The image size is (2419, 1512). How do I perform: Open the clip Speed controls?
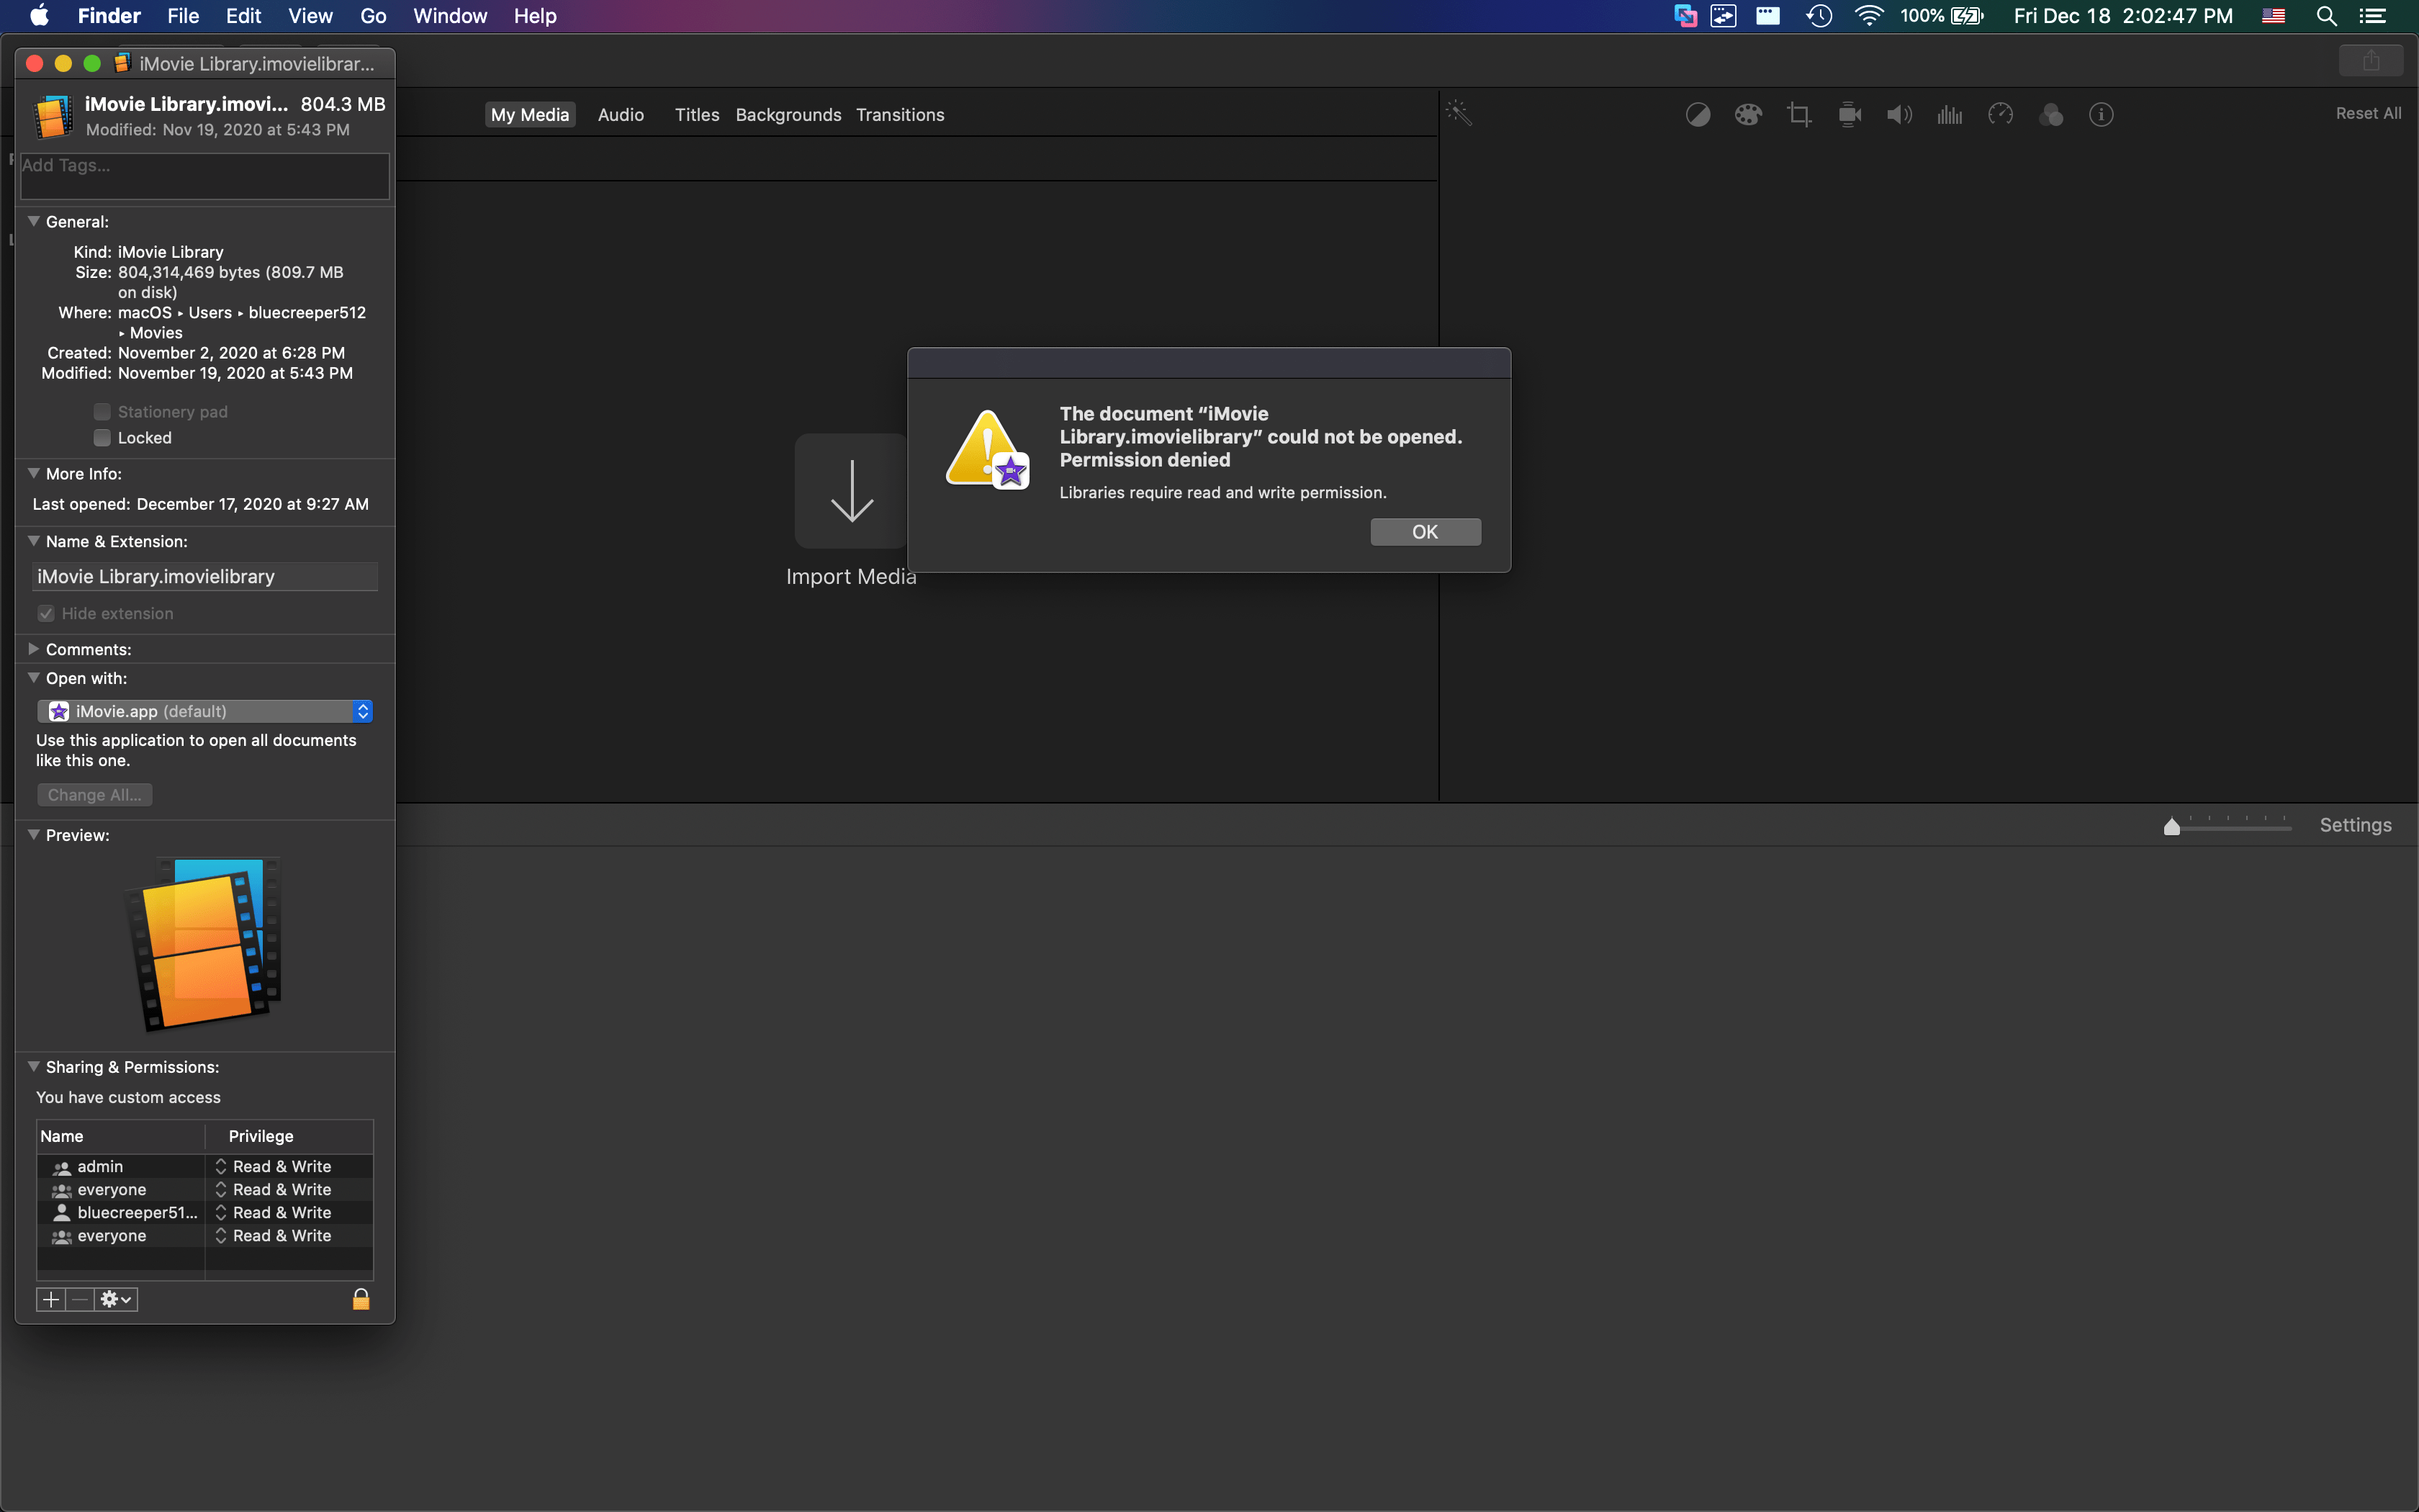(x=2000, y=114)
